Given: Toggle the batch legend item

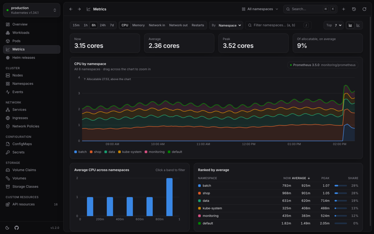Looking at the screenshot, I should 81,152.
